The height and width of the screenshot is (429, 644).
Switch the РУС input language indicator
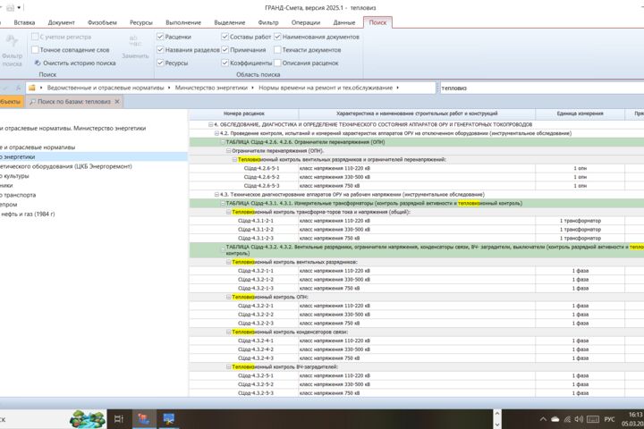tap(609, 419)
